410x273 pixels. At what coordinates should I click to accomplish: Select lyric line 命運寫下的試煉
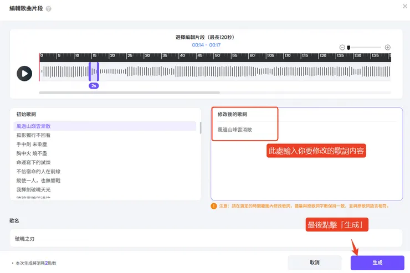[x=33, y=162]
